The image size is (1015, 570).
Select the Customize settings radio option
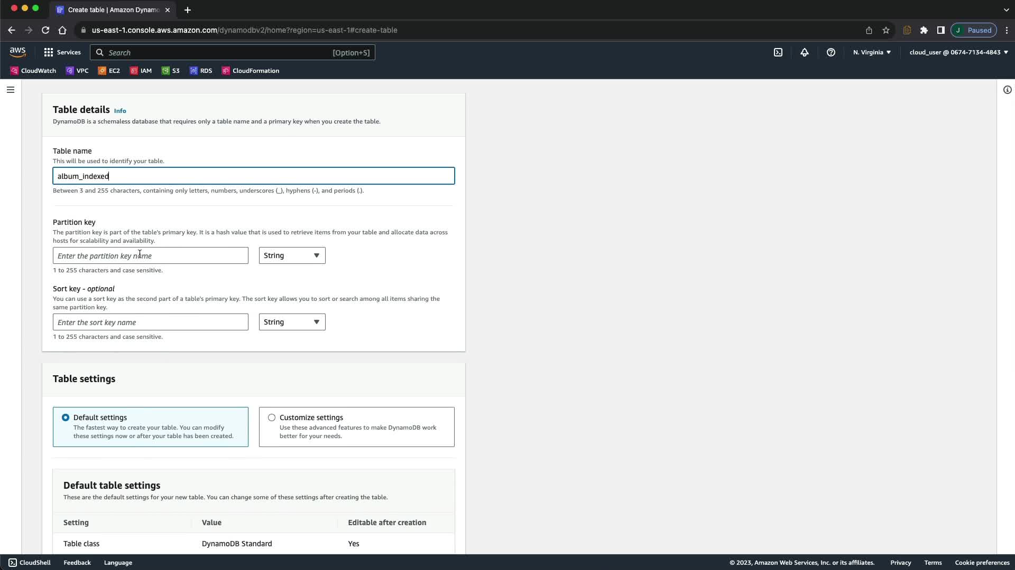pyautogui.click(x=272, y=417)
